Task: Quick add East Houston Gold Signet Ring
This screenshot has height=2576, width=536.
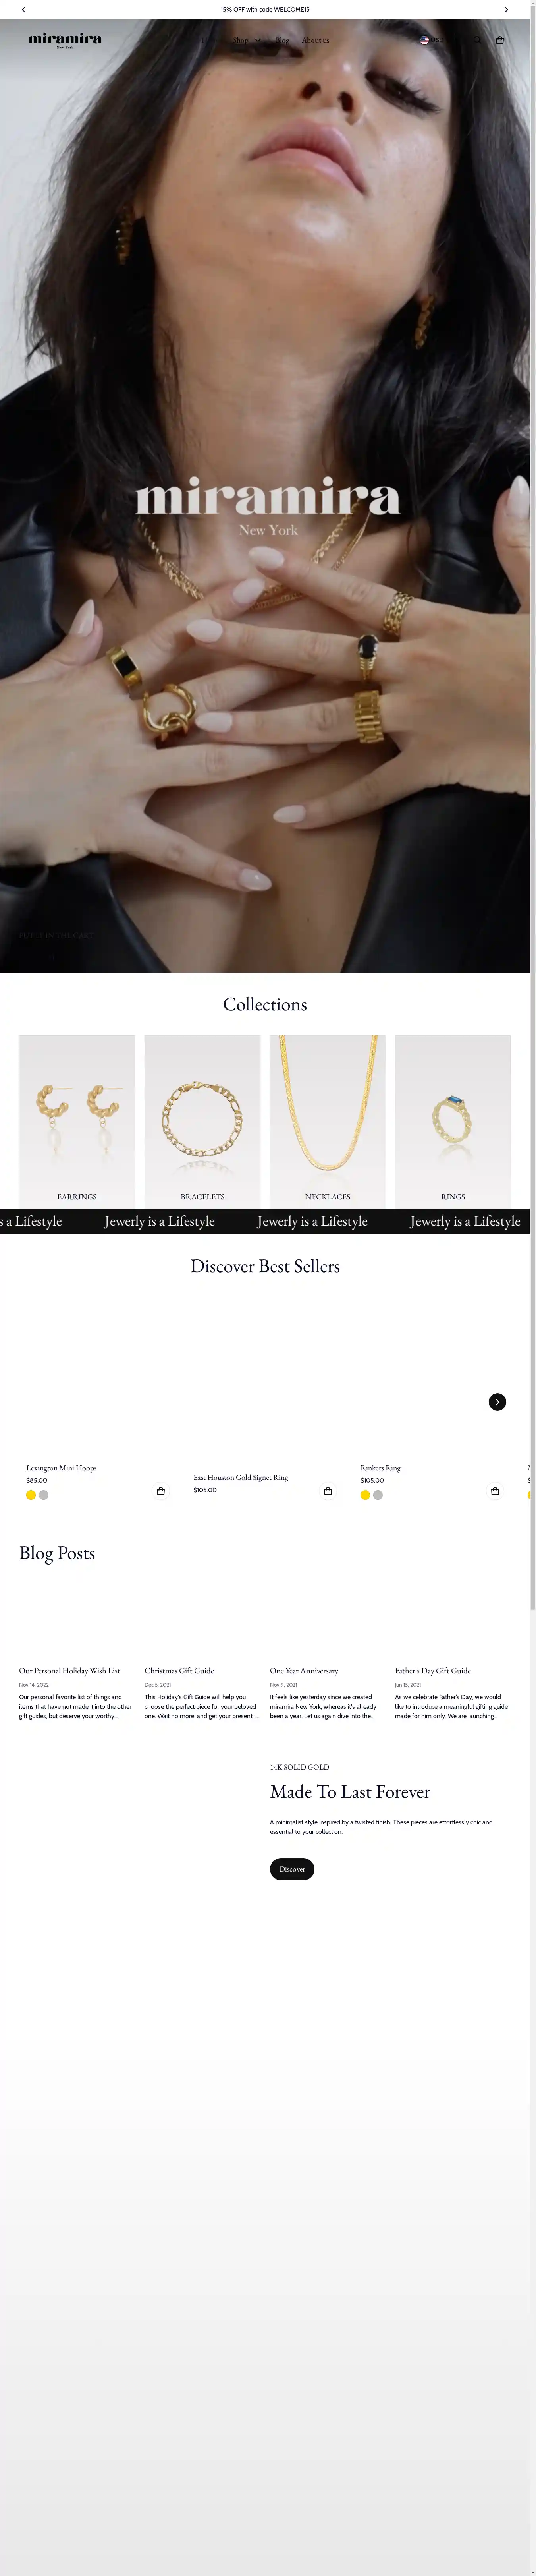Action: (328, 1491)
